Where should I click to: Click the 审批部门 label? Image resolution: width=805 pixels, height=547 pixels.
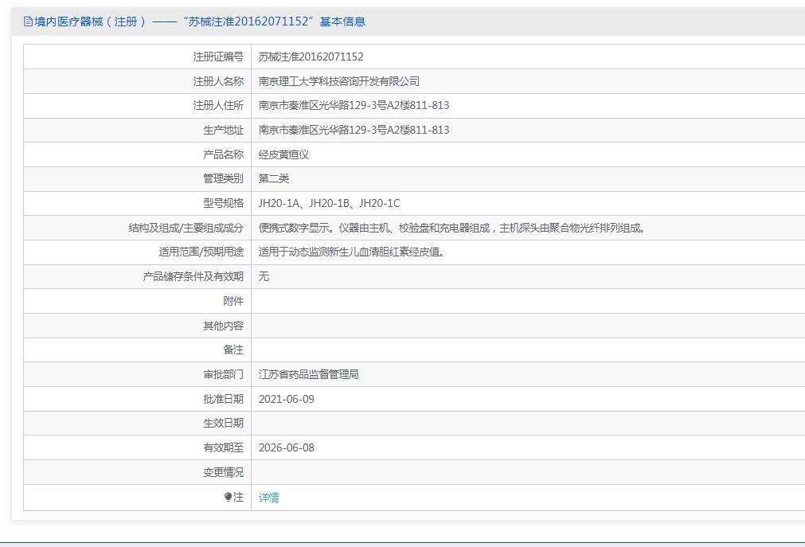point(223,374)
